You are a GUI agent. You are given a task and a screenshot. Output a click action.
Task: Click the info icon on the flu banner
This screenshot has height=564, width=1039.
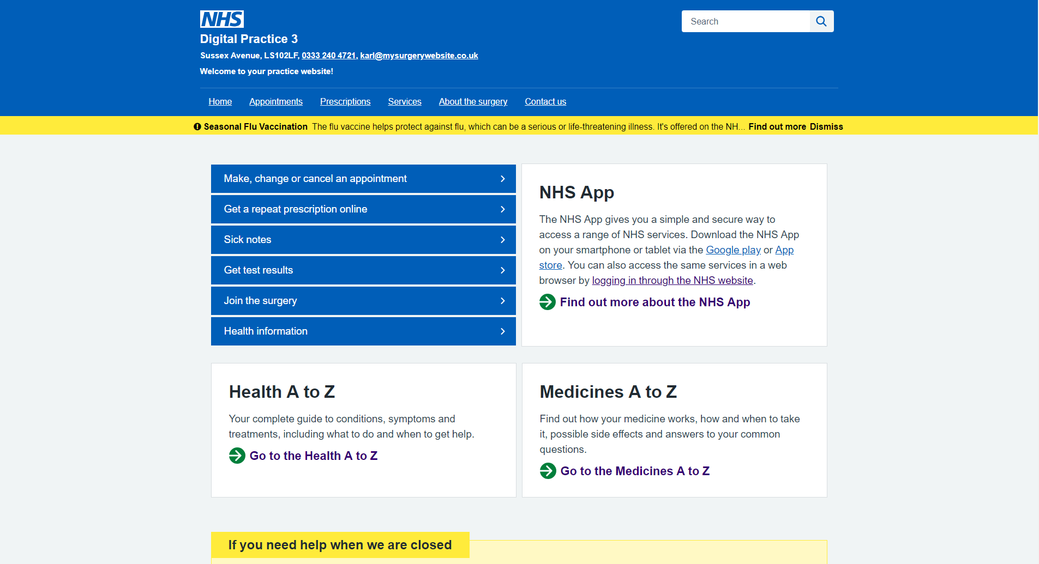197,126
